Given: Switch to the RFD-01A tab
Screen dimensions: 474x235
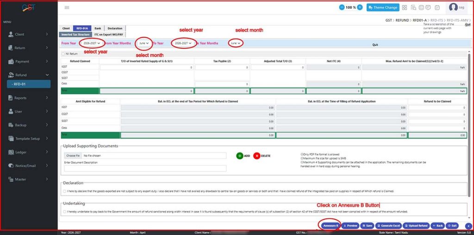Looking at the screenshot, I should click(x=82, y=28).
